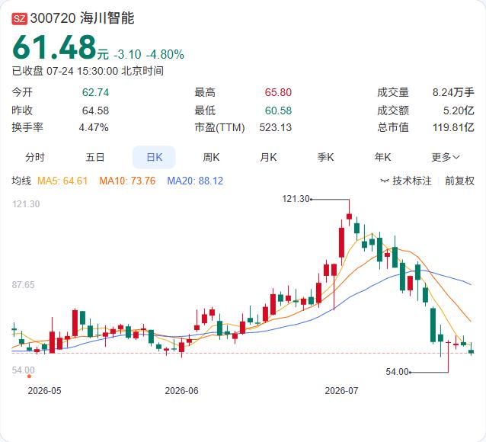Select the 日K daily chart tab
Viewport: 486px width, 442px height.
tap(154, 157)
